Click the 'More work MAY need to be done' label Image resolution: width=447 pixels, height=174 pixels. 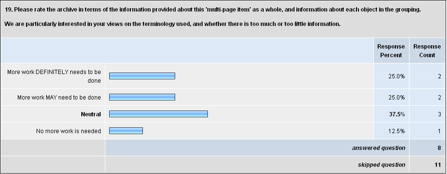tap(59, 98)
